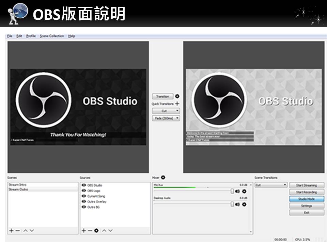Move source up with arrow icon
This screenshot has height=245, width=327.
tap(104, 230)
